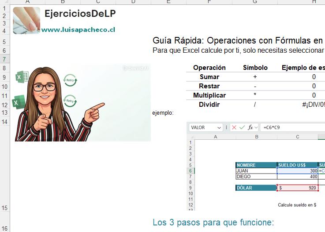Select the '-' symbol cell in Restar row
Viewport: 325px width, 232px height.
tap(255, 86)
